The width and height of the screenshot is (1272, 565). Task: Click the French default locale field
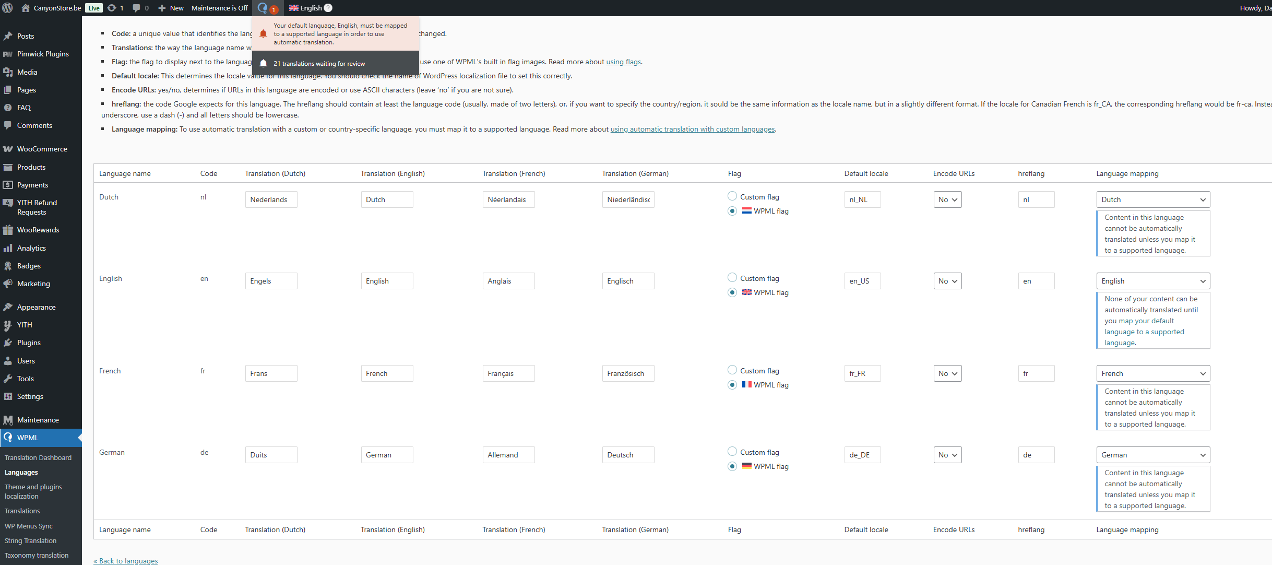pyautogui.click(x=862, y=373)
